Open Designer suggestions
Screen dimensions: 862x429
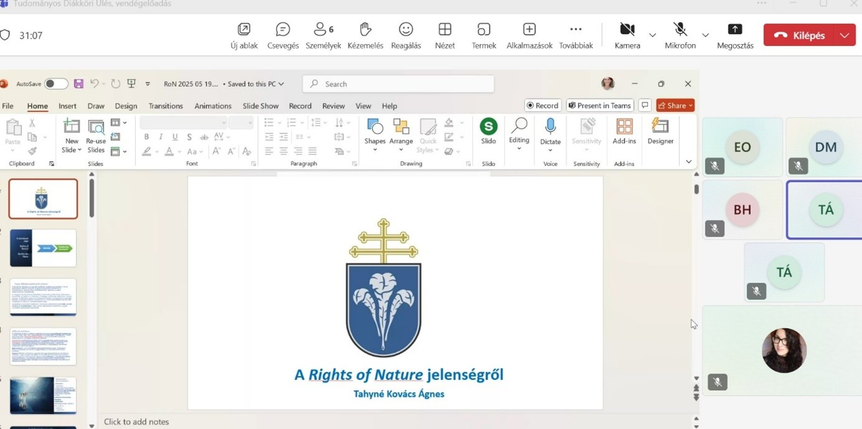pos(660,132)
